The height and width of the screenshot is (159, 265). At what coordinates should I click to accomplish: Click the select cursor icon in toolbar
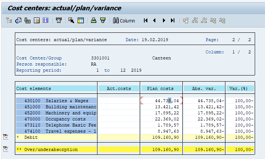point(71,21)
